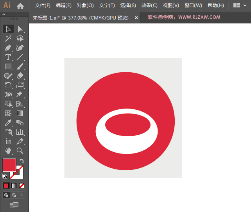251x212 pixels.
Task: Select the Width/Warp tool
Action: pos(8,94)
